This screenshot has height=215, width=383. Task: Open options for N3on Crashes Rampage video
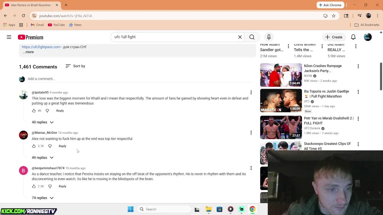click(358, 66)
